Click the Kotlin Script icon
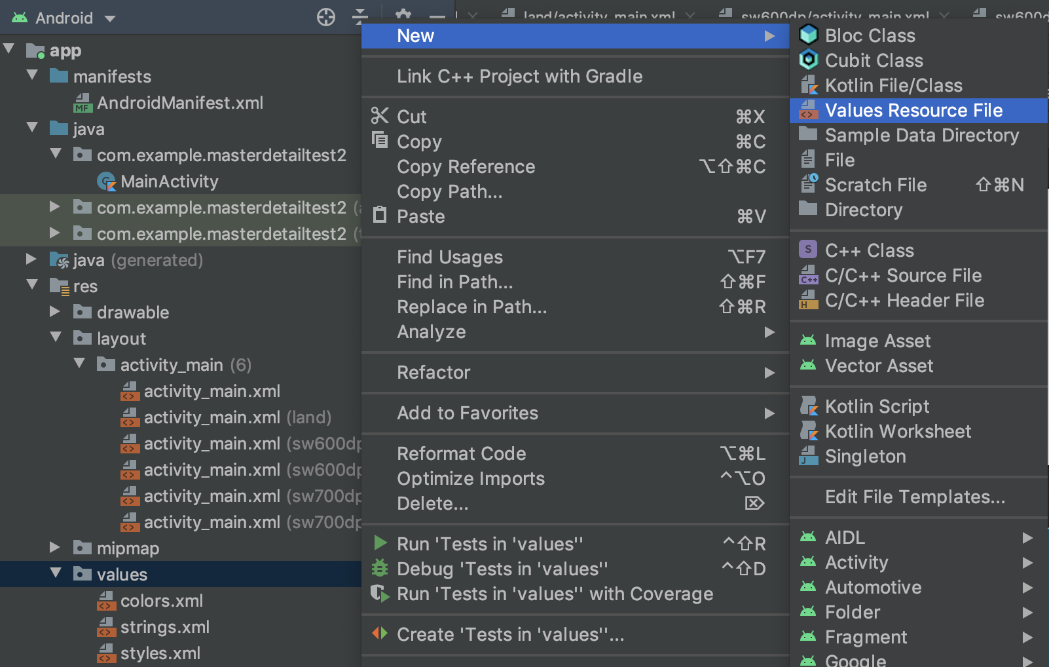Screen dimensions: 1049x667 809,406
